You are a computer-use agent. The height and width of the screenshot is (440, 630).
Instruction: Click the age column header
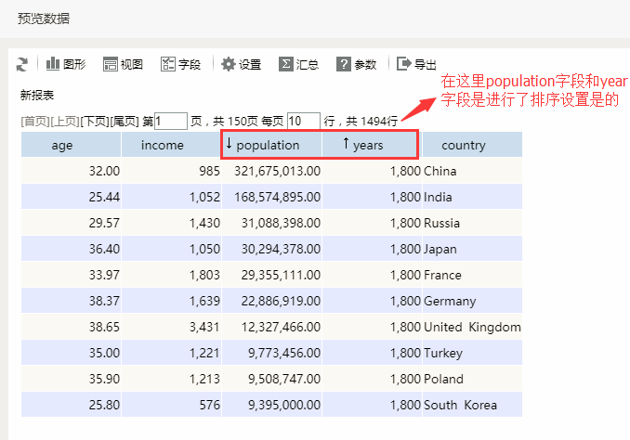[72, 145]
